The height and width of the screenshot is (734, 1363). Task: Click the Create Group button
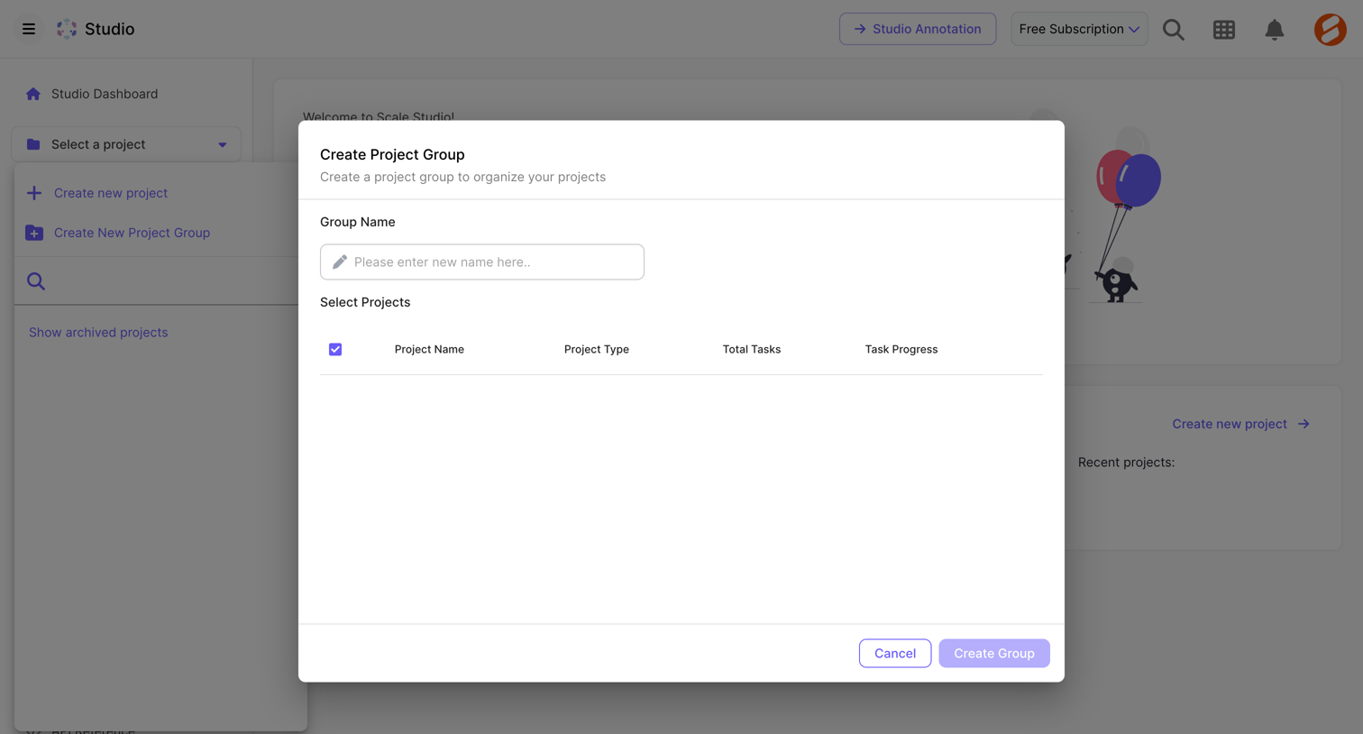click(993, 653)
